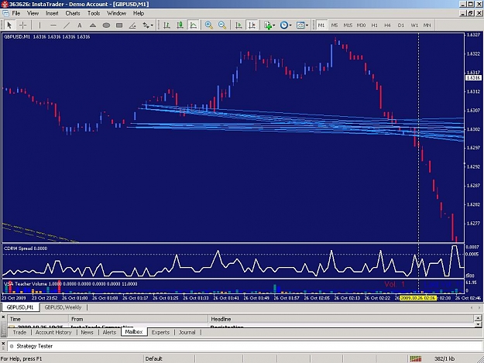Toggle auto scroll of chart
484x363 pixels.
239,26
